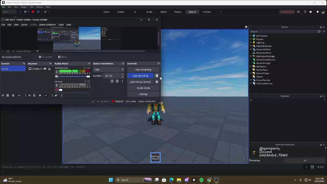This screenshot has width=327, height=184.
Task: Open virtual camera settings gear in OBS
Action: [x=157, y=82]
